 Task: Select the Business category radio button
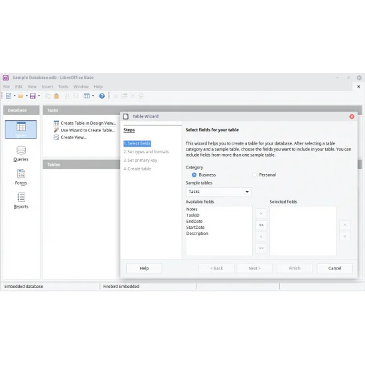(194, 175)
